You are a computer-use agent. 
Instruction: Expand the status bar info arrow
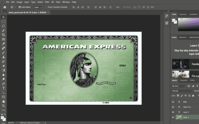[x=45, y=123]
